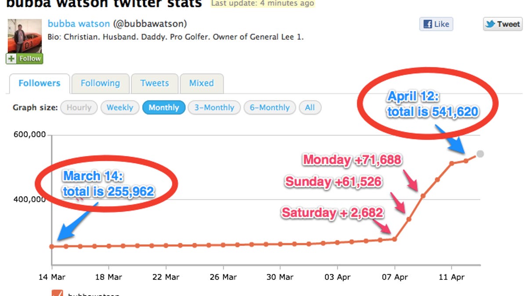This screenshot has width=527, height=296.
Task: Click the green Follow plus button
Action: pos(25,58)
